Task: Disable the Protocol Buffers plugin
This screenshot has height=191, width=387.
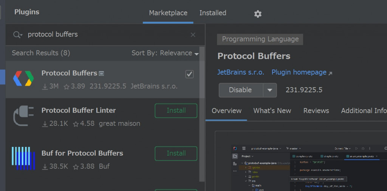Action: click(240, 90)
